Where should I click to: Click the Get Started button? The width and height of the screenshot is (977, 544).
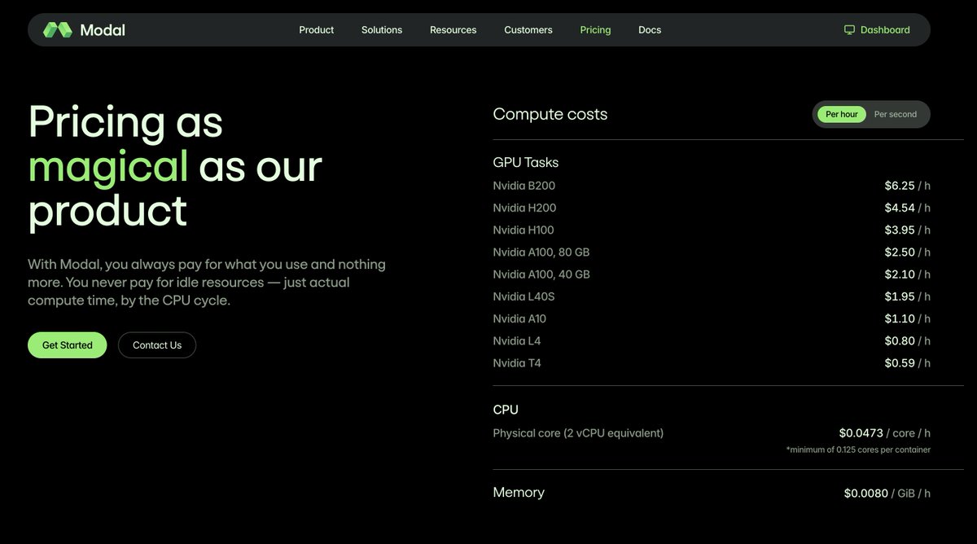tap(68, 345)
